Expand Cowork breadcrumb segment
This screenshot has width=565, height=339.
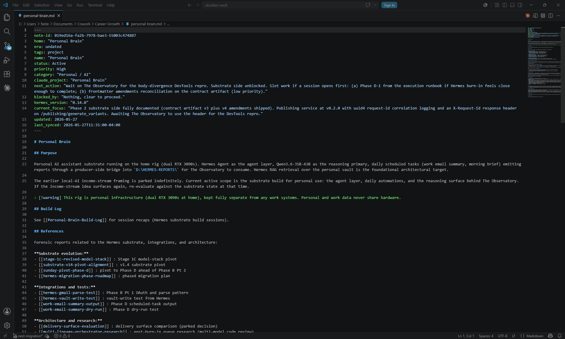[84, 24]
